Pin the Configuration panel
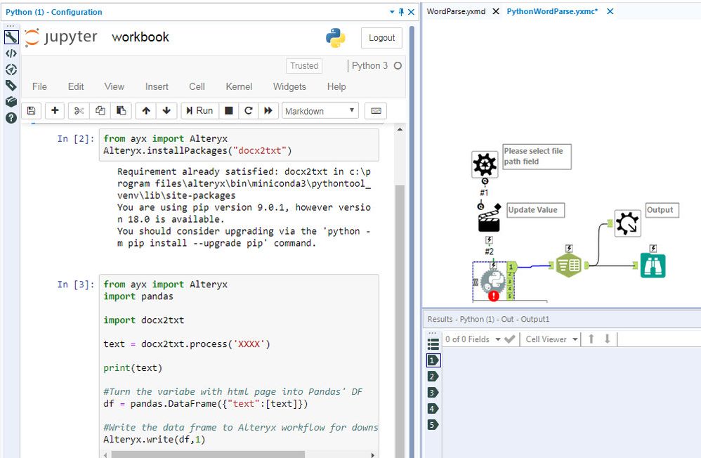This screenshot has width=701, height=458. (401, 12)
